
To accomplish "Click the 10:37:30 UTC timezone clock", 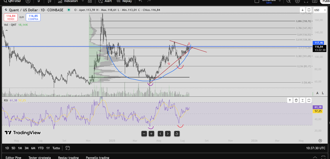I will (x=316, y=148).
